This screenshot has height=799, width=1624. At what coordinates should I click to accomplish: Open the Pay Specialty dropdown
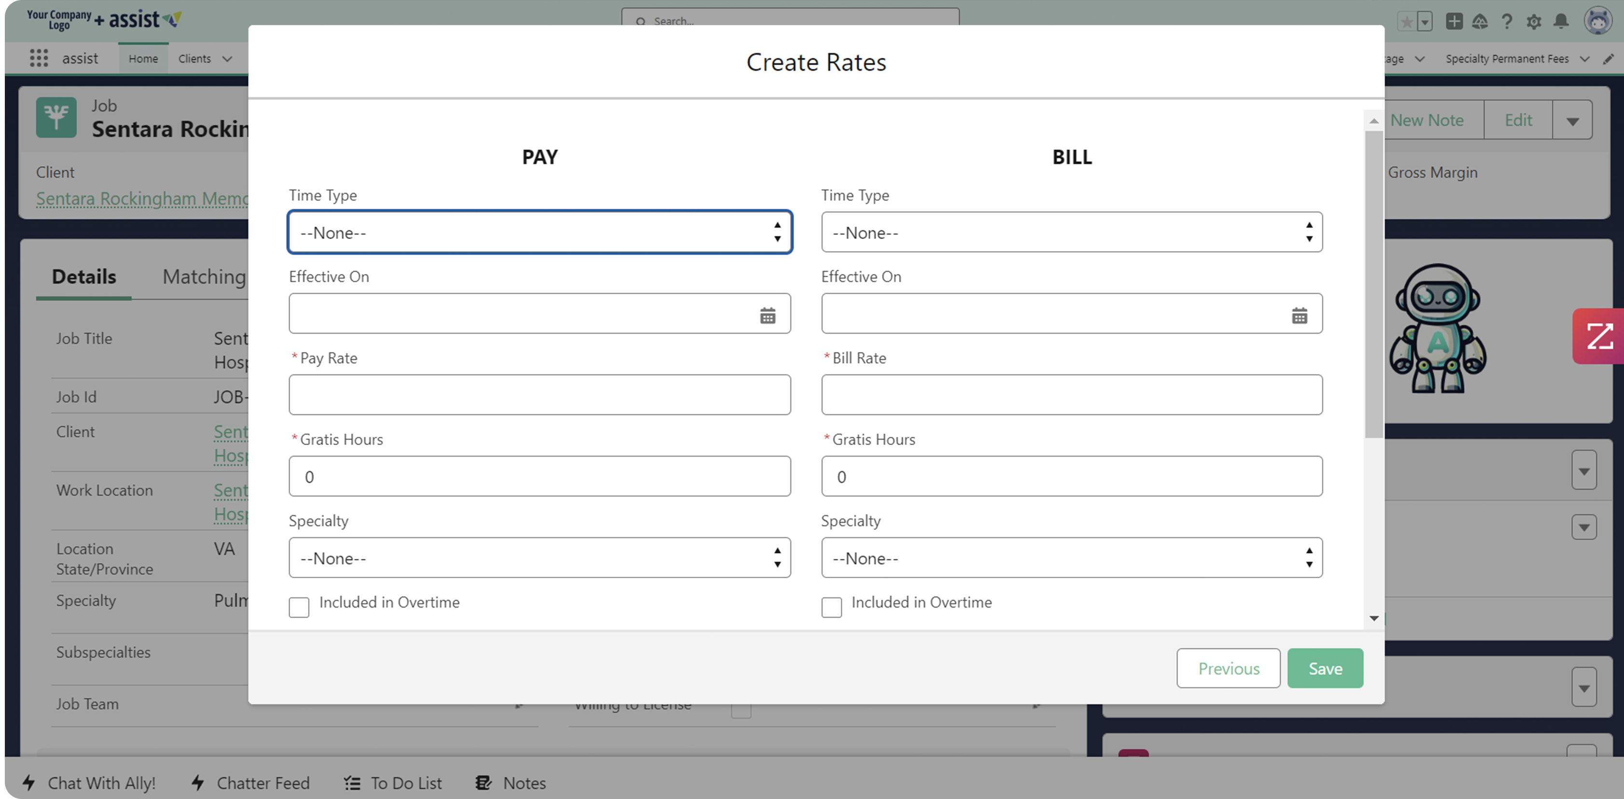(540, 558)
